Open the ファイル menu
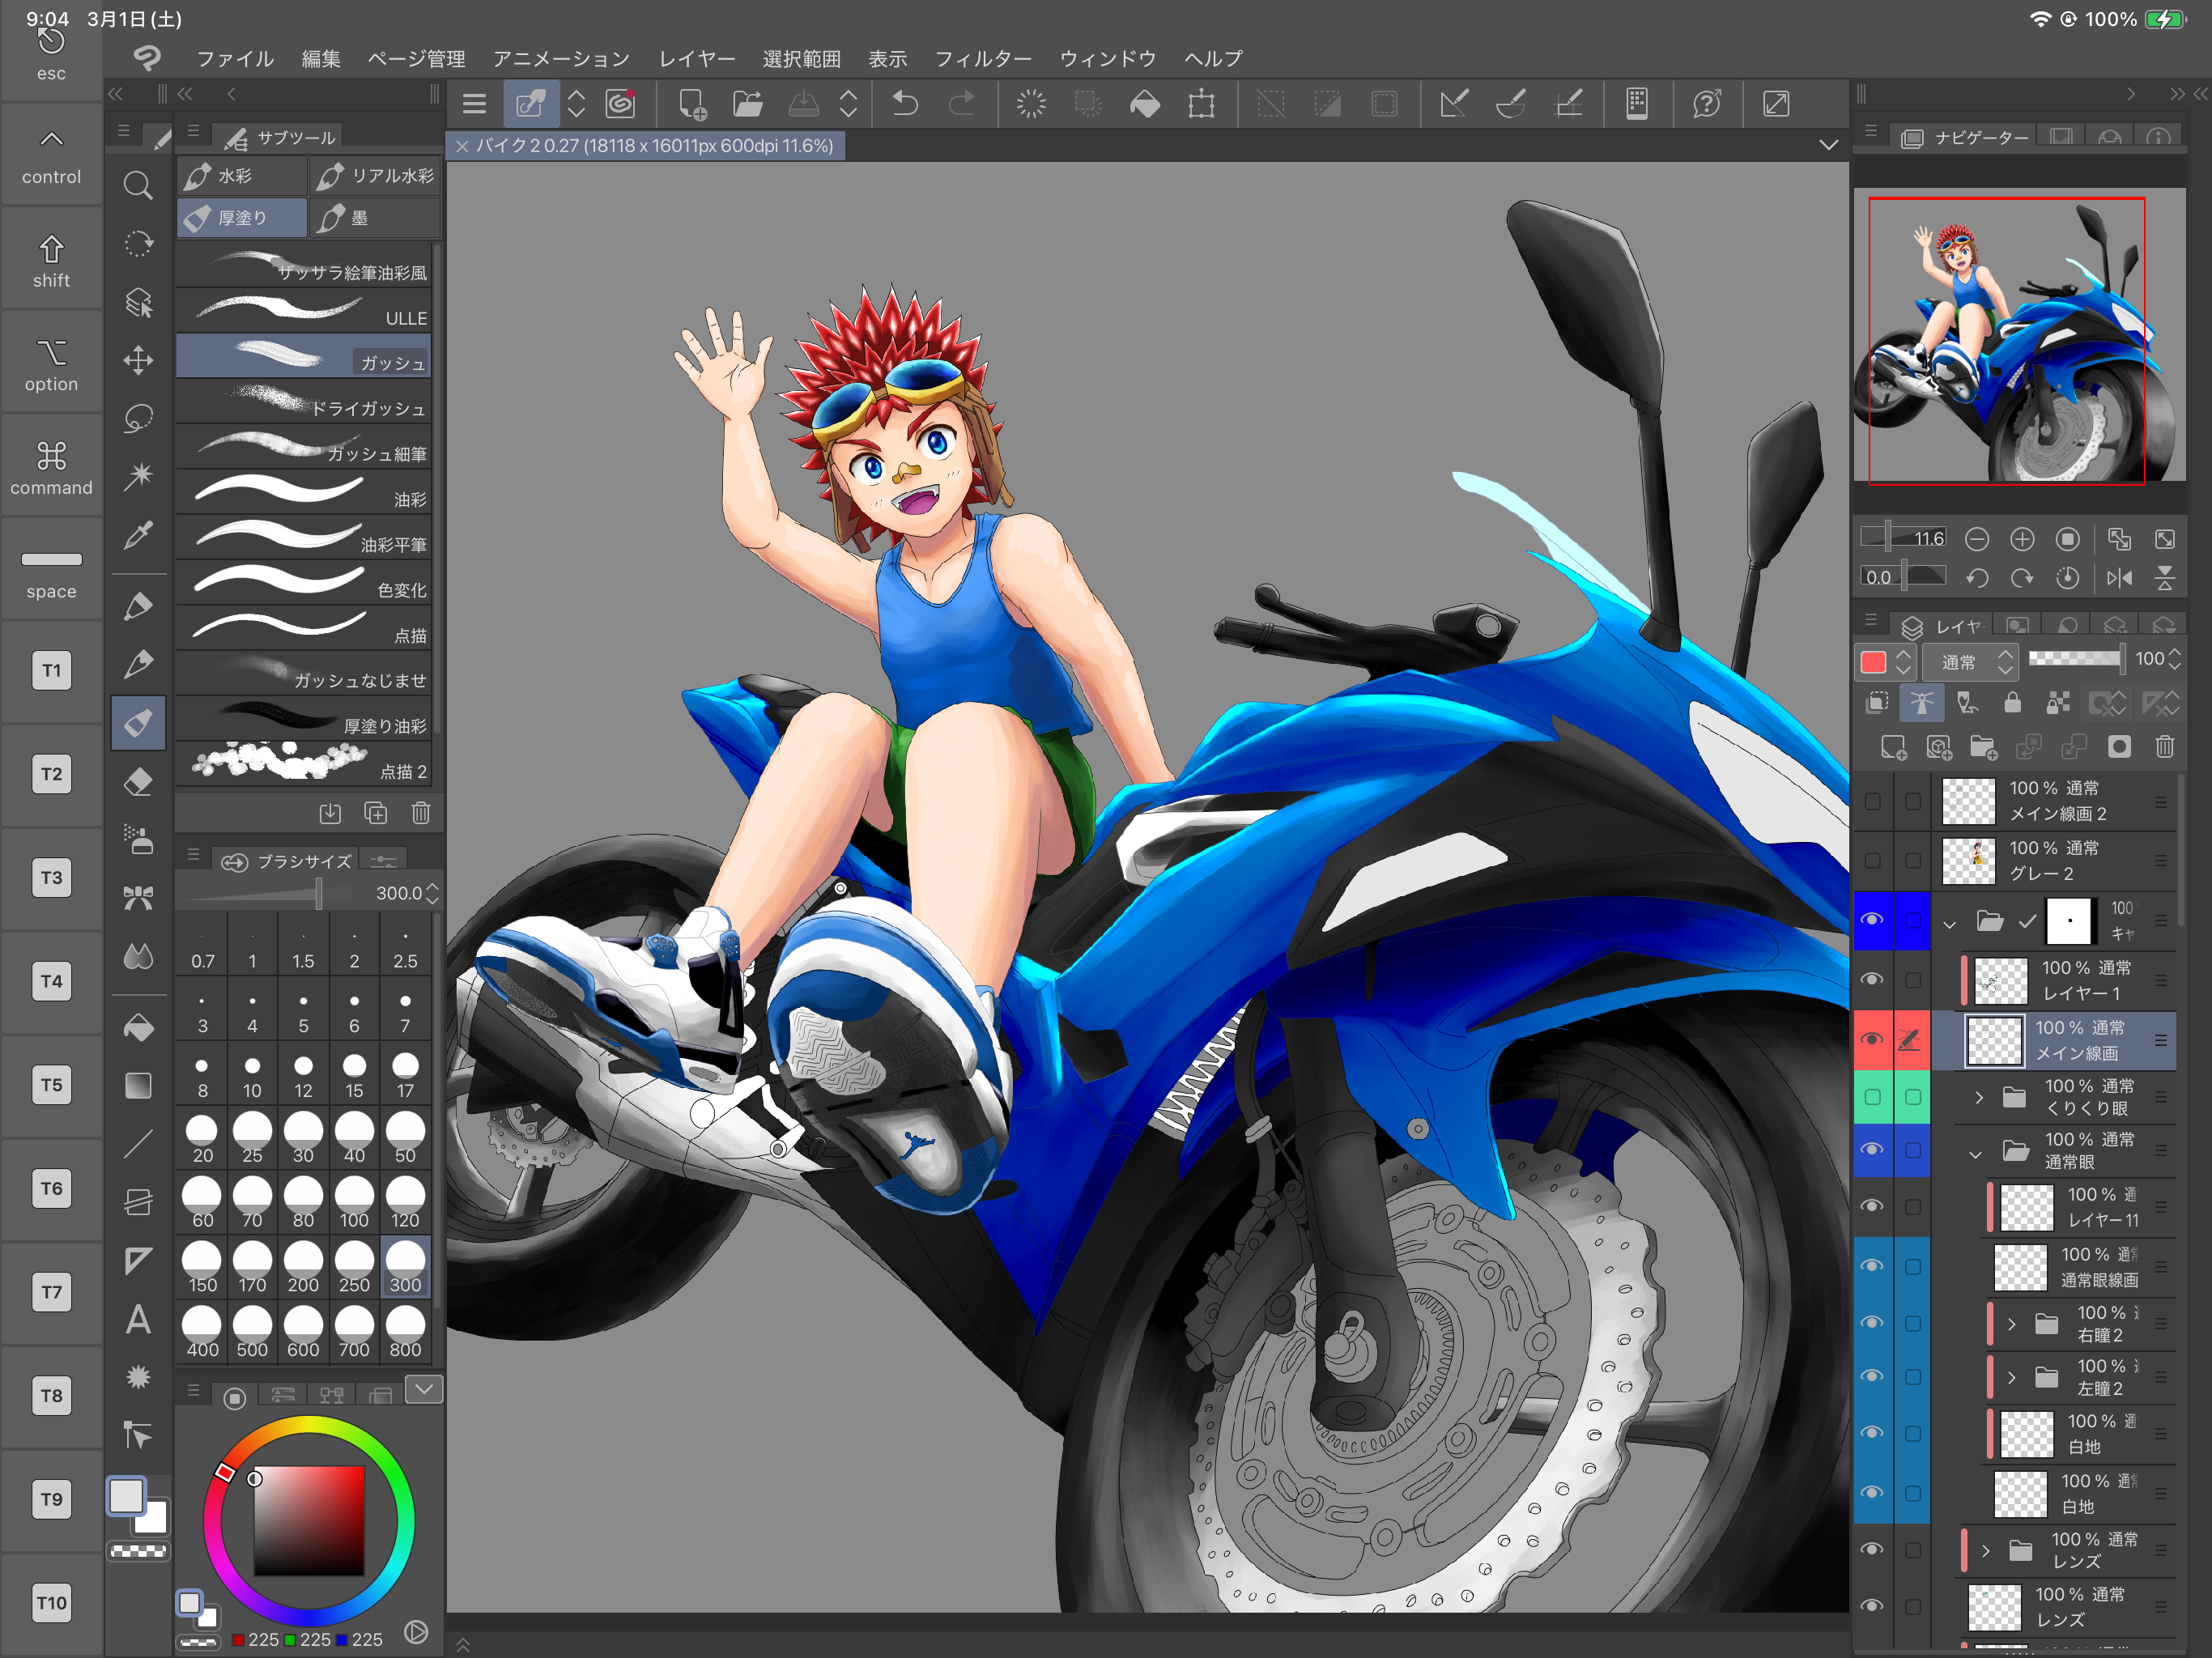The width and height of the screenshot is (2212, 1658). point(235,59)
